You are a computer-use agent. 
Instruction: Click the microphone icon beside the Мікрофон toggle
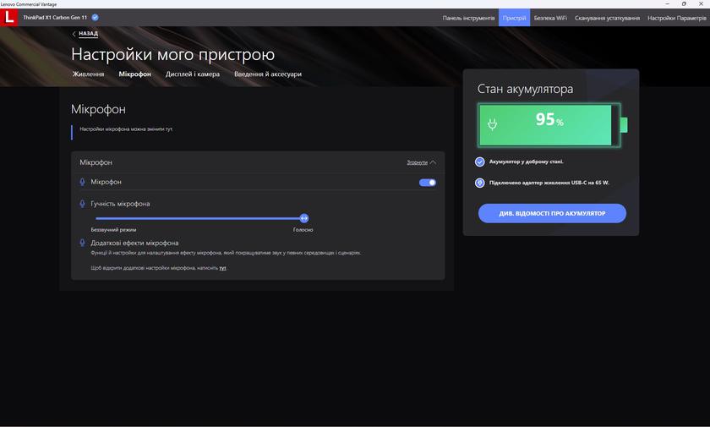82,182
